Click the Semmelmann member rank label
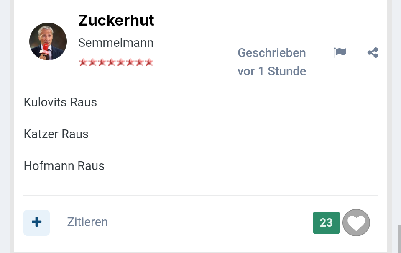The height and width of the screenshot is (253, 401). tap(116, 43)
